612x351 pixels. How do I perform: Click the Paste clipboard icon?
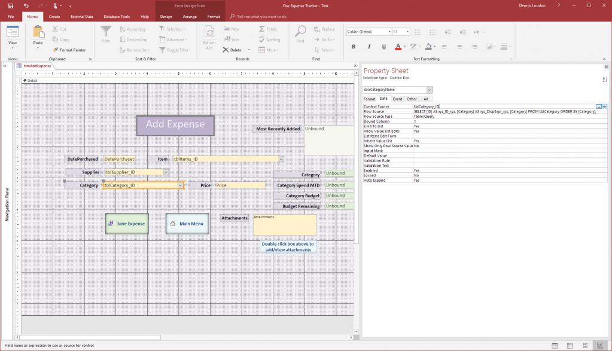tap(38, 32)
